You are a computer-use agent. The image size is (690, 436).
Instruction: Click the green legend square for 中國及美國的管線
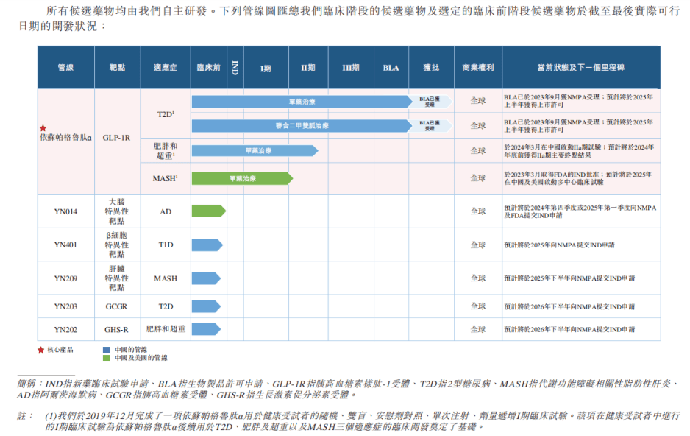106,358
